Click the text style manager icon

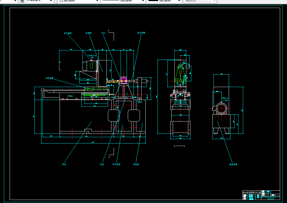point(22,1)
